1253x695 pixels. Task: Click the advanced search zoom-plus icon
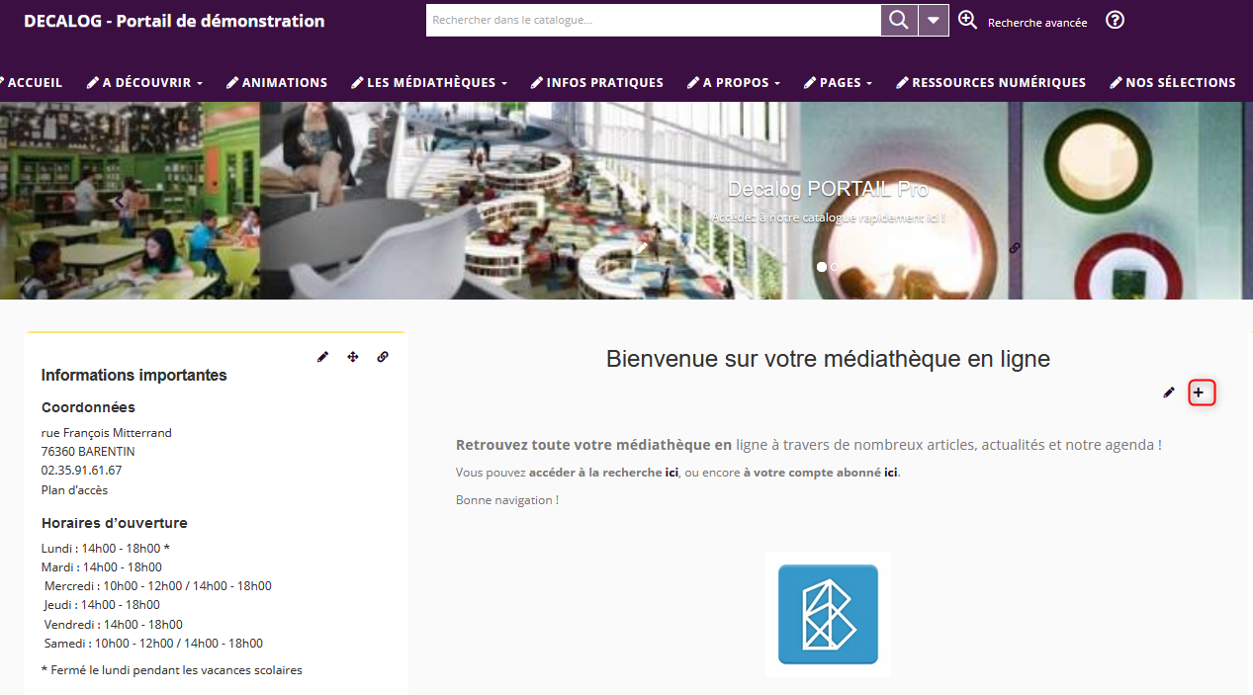click(x=967, y=20)
